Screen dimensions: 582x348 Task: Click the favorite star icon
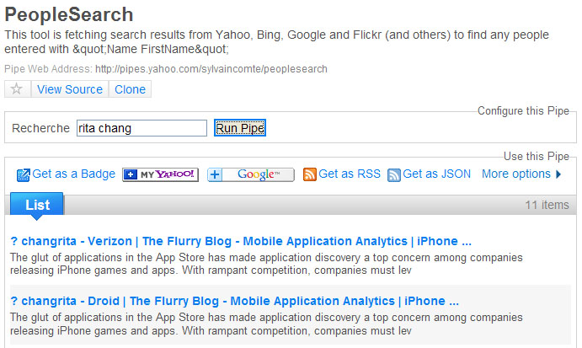pyautogui.click(x=17, y=89)
